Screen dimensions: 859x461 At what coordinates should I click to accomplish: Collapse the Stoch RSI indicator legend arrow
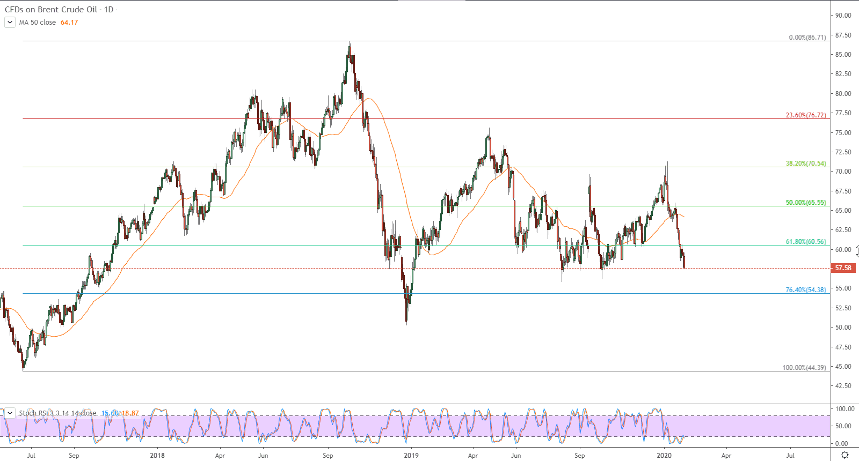pos(10,413)
